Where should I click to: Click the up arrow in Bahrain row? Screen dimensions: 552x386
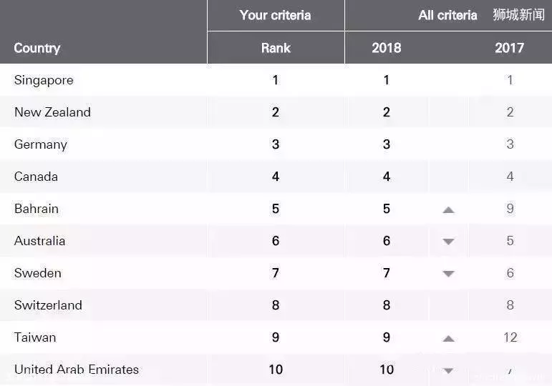pyautogui.click(x=448, y=210)
